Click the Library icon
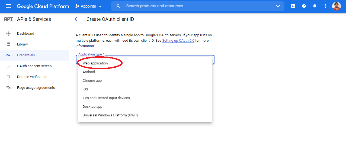 point(8,44)
